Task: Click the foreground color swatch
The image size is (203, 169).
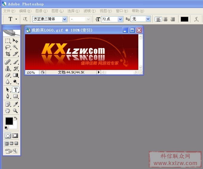Action: click(9, 121)
